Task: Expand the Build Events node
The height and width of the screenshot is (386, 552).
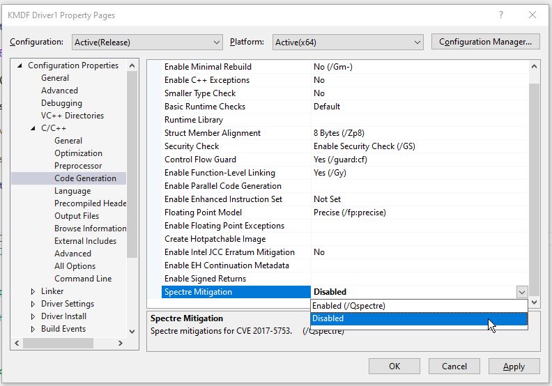Action: (33, 329)
